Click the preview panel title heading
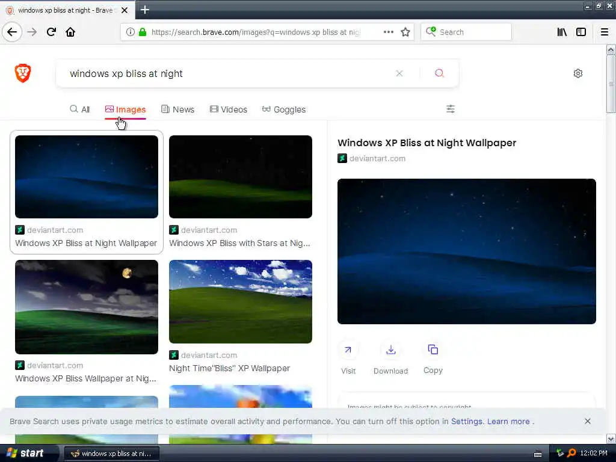The width and height of the screenshot is (616, 462). click(x=427, y=143)
